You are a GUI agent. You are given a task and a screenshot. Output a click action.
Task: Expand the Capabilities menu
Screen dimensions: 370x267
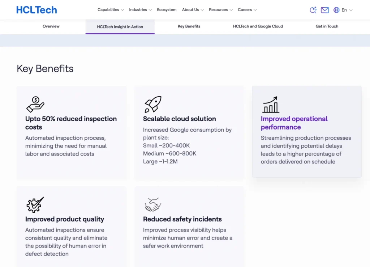tap(111, 10)
